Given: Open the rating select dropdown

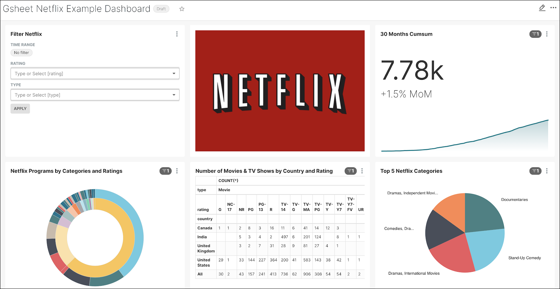Looking at the screenshot, I should pos(95,73).
